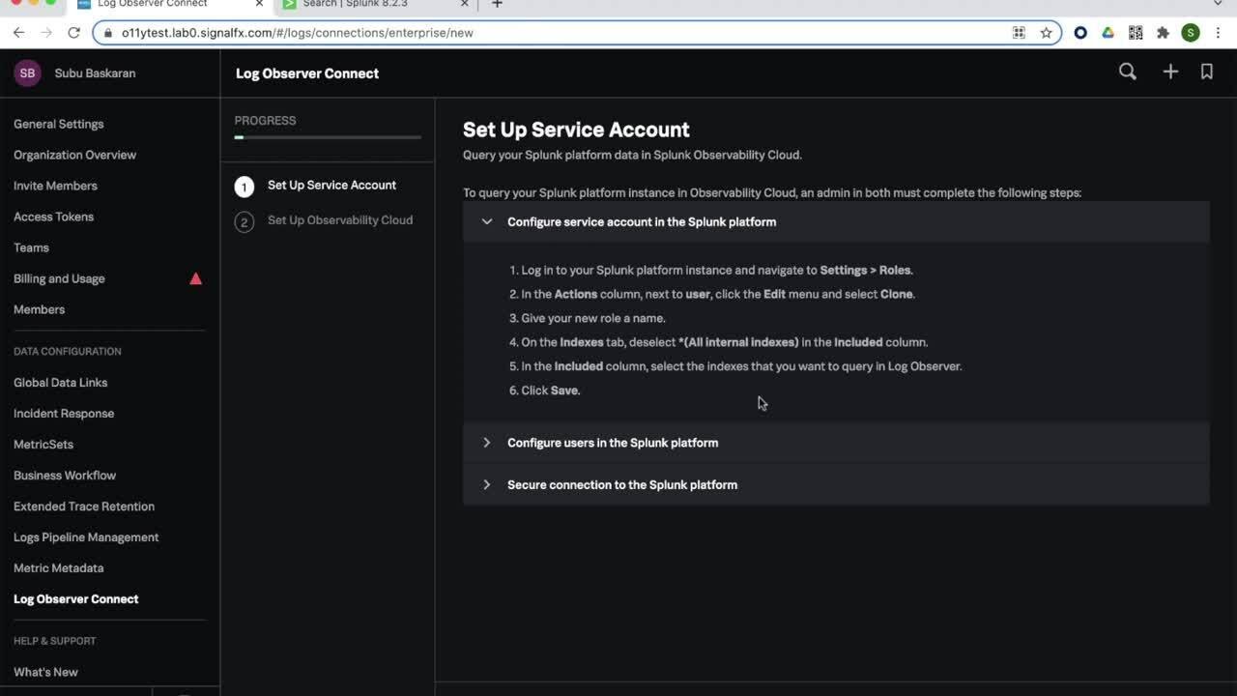Click Subu Baskaran user name
Viewport: 1237px width, 696px height.
pos(95,72)
